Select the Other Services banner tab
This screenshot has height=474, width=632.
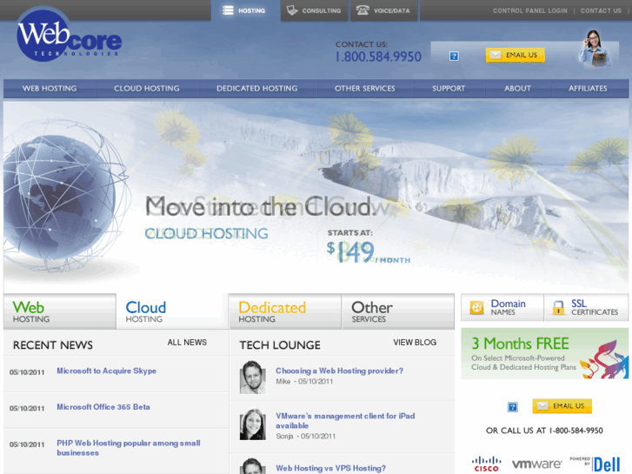pyautogui.click(x=398, y=311)
